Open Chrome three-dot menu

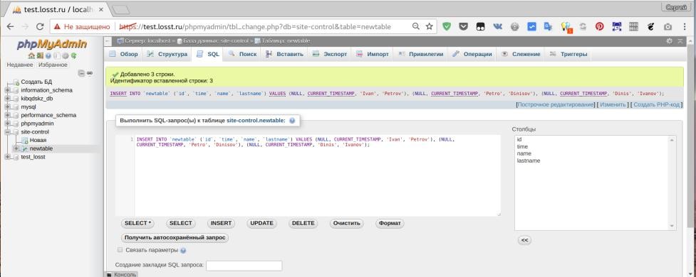[685, 27]
